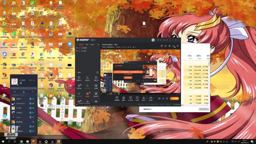The width and height of the screenshot is (256, 144).
Task: Toggle visibility eye of second source
Action: point(77,51)
